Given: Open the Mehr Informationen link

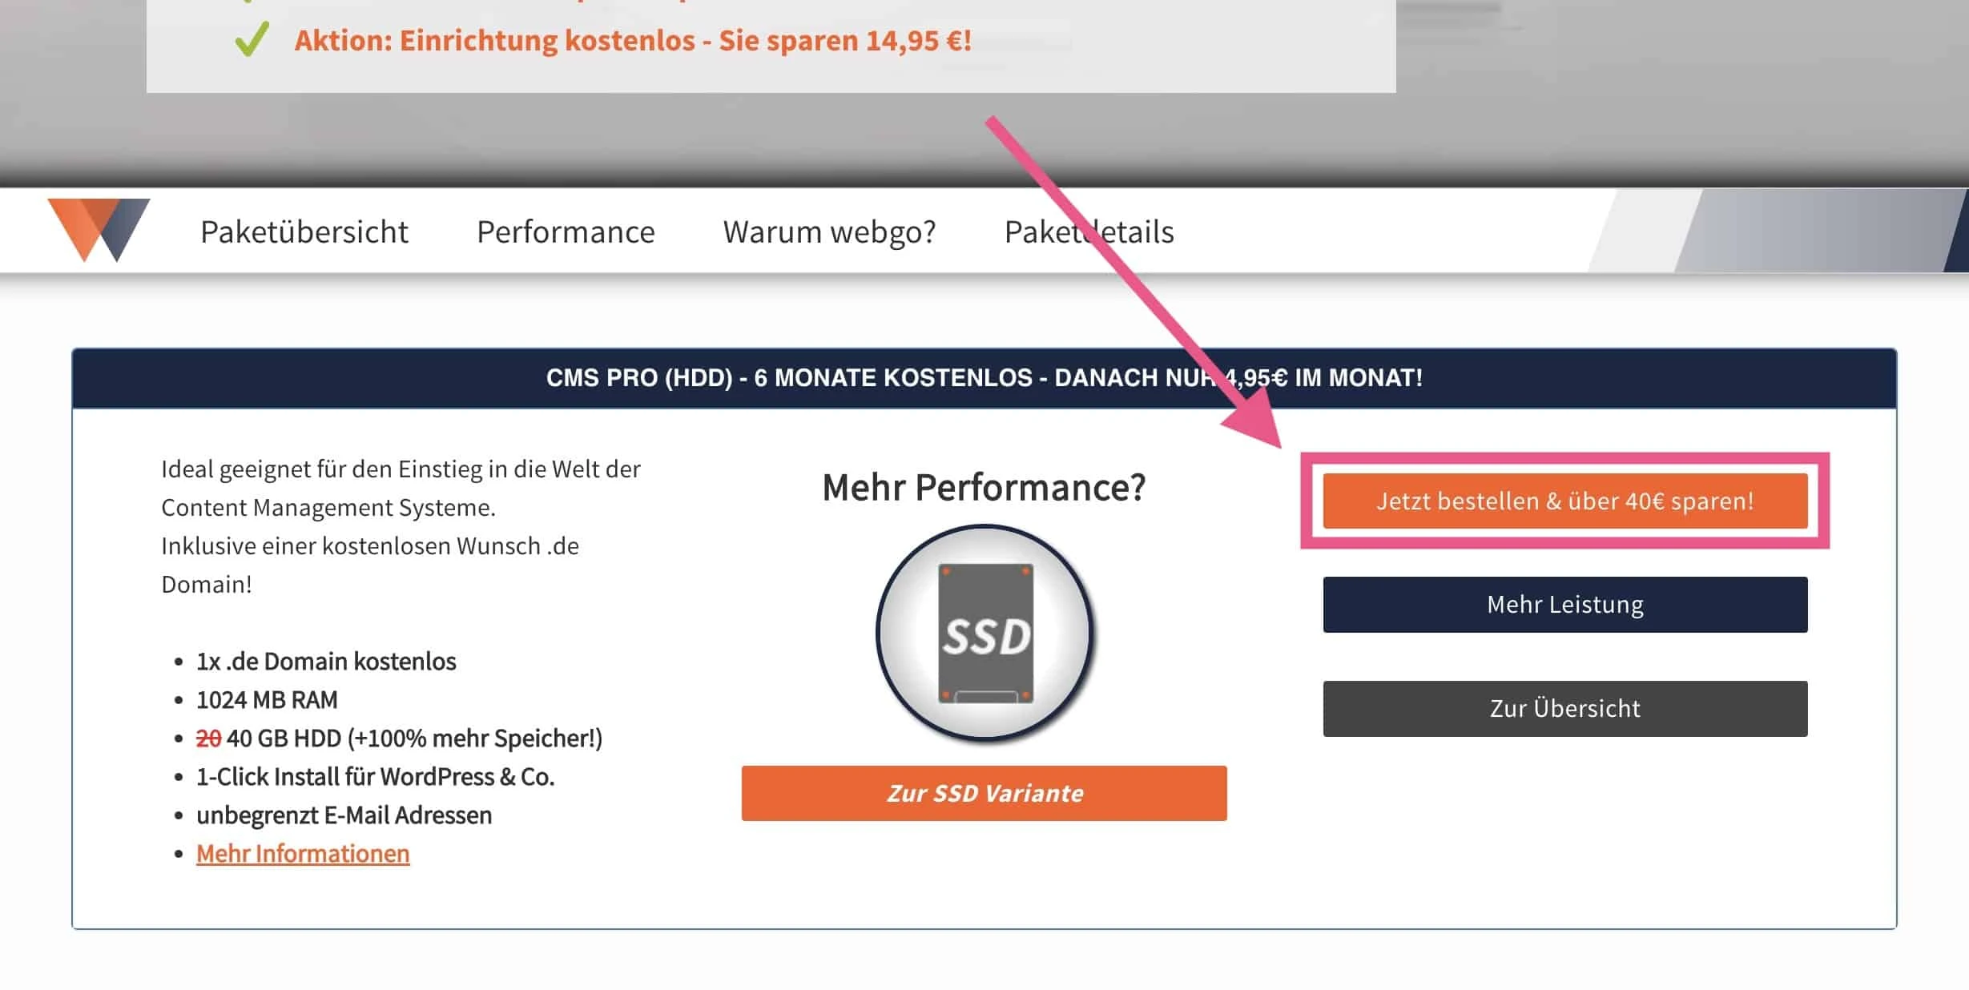Looking at the screenshot, I should tap(302, 854).
